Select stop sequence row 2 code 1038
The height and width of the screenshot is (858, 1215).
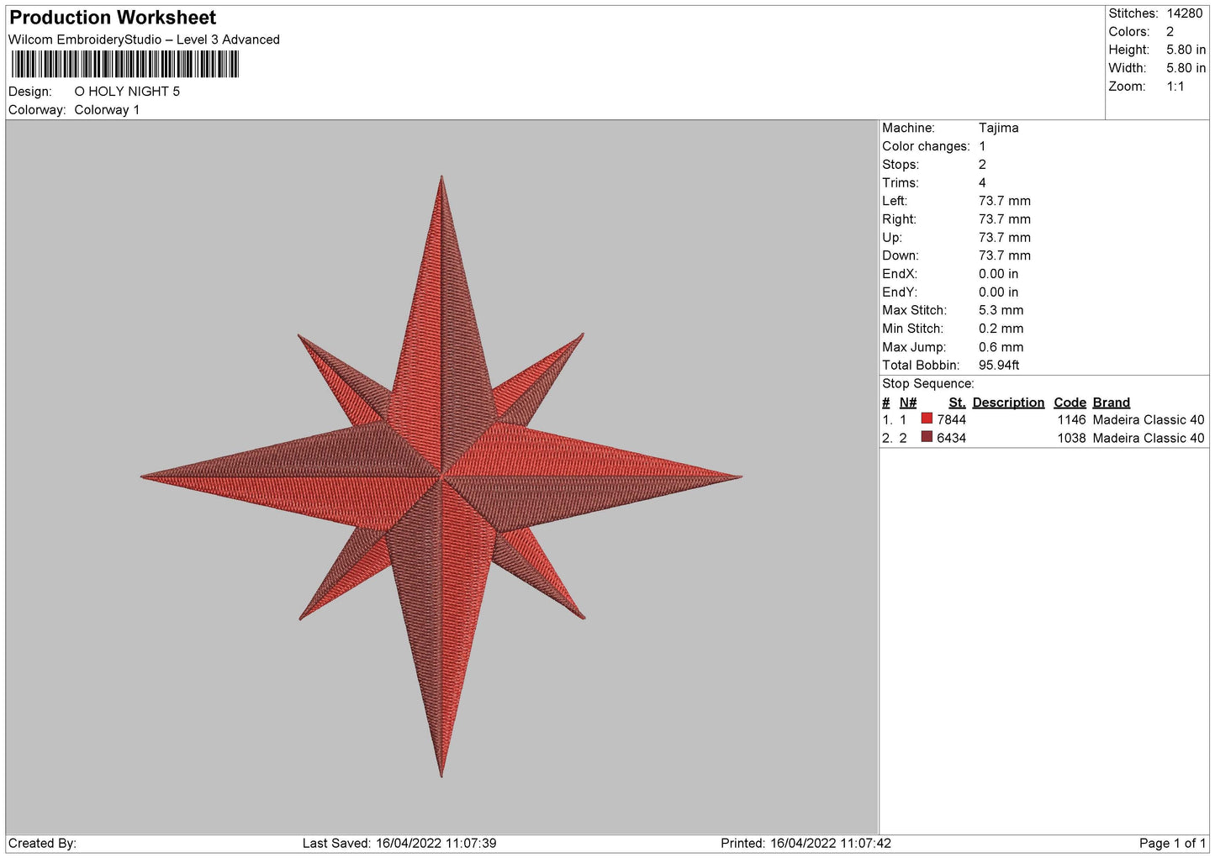coord(1071,438)
